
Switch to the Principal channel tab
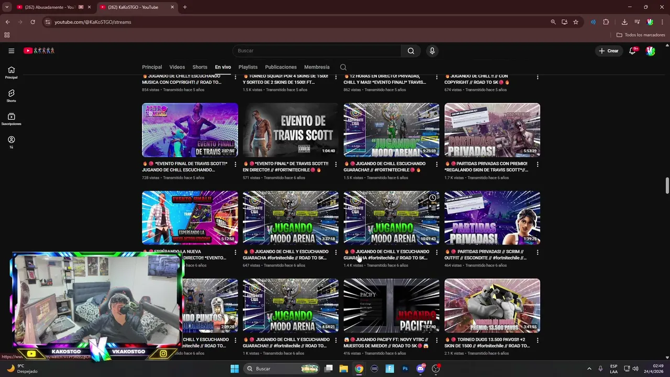coord(152,67)
